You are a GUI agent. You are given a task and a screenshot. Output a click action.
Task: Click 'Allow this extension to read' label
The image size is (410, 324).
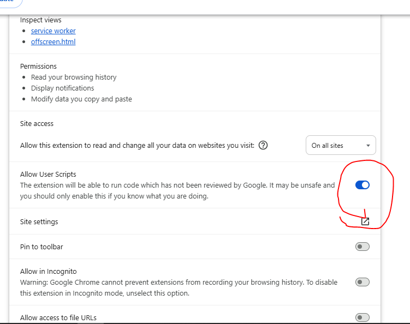click(x=136, y=146)
